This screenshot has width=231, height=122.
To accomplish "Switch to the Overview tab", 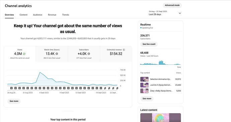I will click(9, 15).
